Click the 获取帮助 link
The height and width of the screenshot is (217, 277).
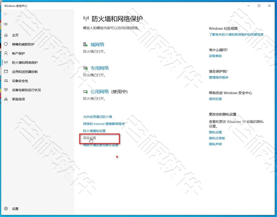215,56
